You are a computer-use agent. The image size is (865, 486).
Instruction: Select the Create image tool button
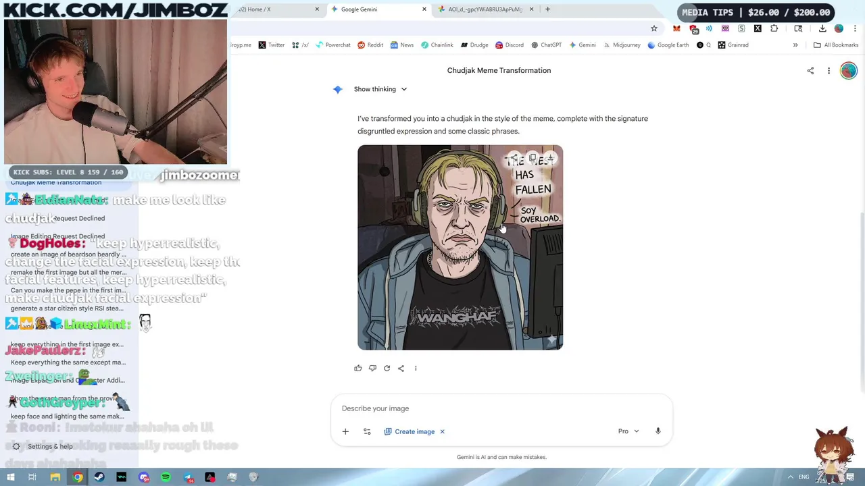410,431
